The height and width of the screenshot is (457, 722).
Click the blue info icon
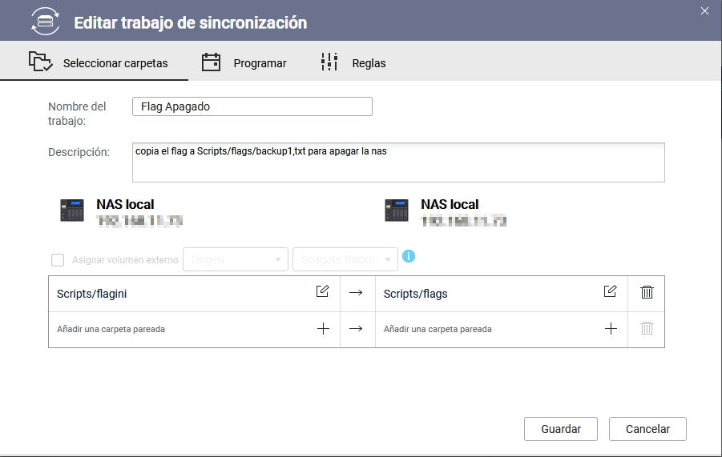click(x=409, y=257)
